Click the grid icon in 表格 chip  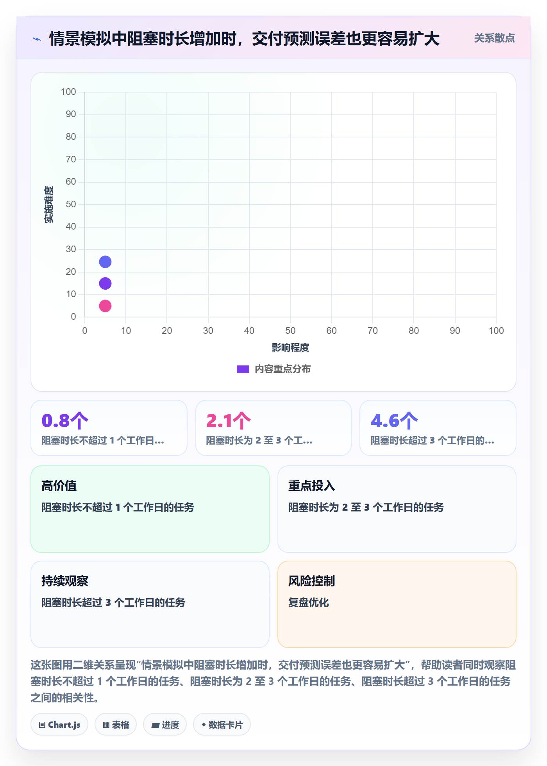click(106, 725)
